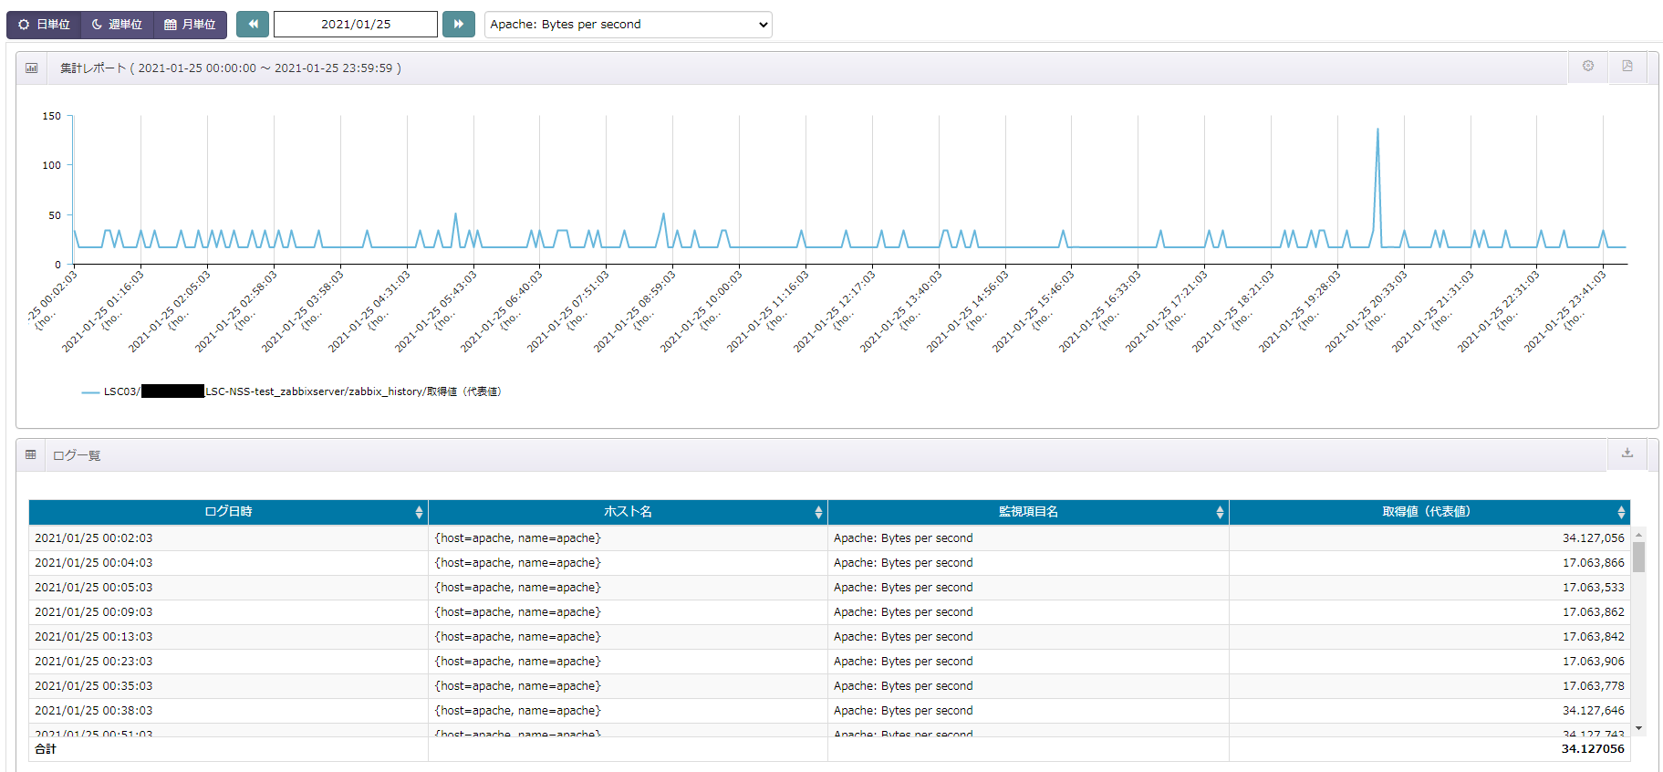Screen dimensions: 1663x772
Task: Switch to monthly view (月単位)
Action: pyautogui.click(x=190, y=25)
